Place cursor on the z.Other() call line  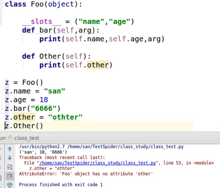click(24, 126)
